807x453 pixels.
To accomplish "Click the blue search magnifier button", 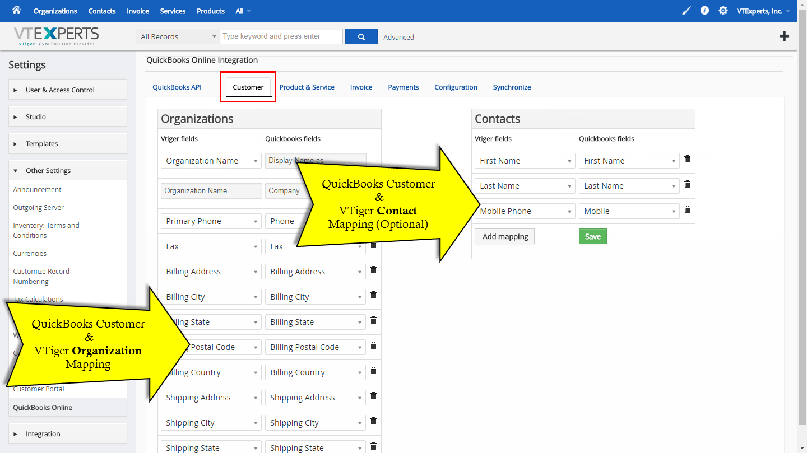I will (x=361, y=36).
